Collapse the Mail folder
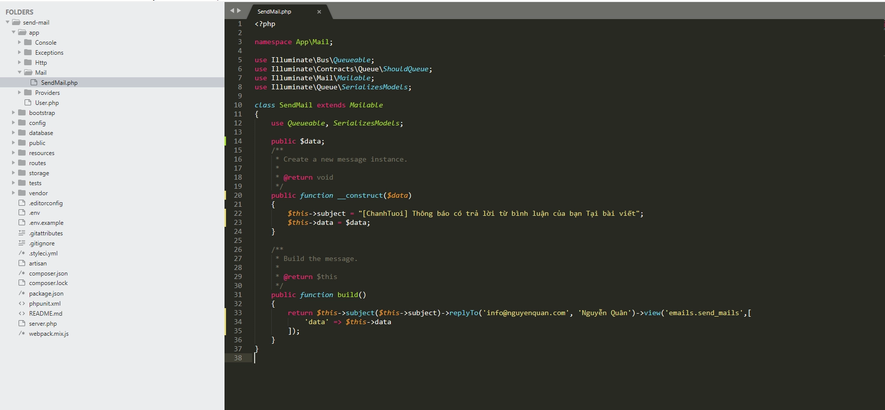 pyautogui.click(x=20, y=73)
